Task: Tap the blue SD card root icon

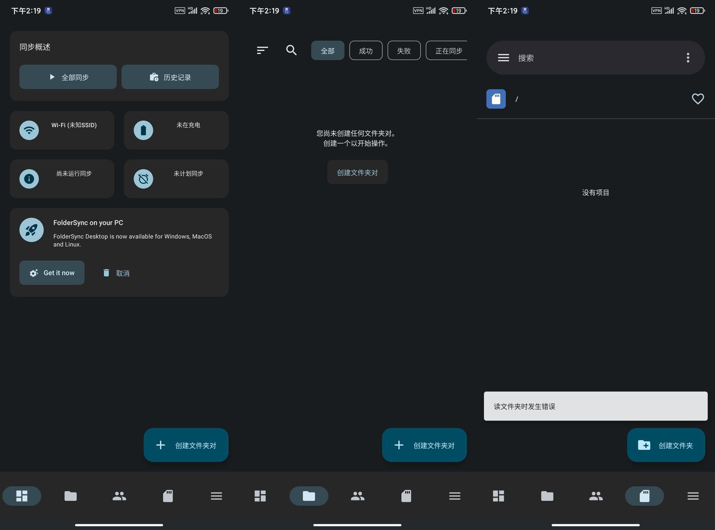Action: (496, 99)
